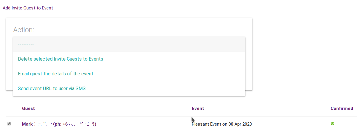Open the "Add Invite Guest to Event" link
This screenshot has height=133, width=357.
pos(28,8)
